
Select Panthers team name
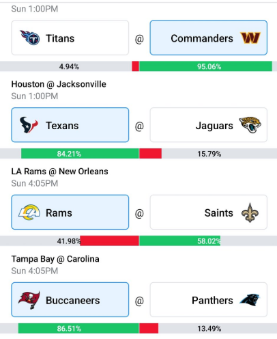point(212,300)
